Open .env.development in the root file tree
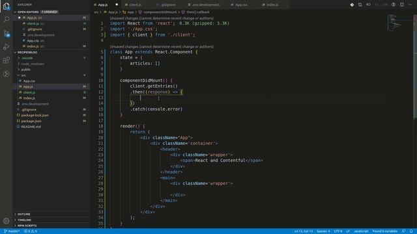Image resolution: width=417 pixels, height=234 pixels. [51, 104]
